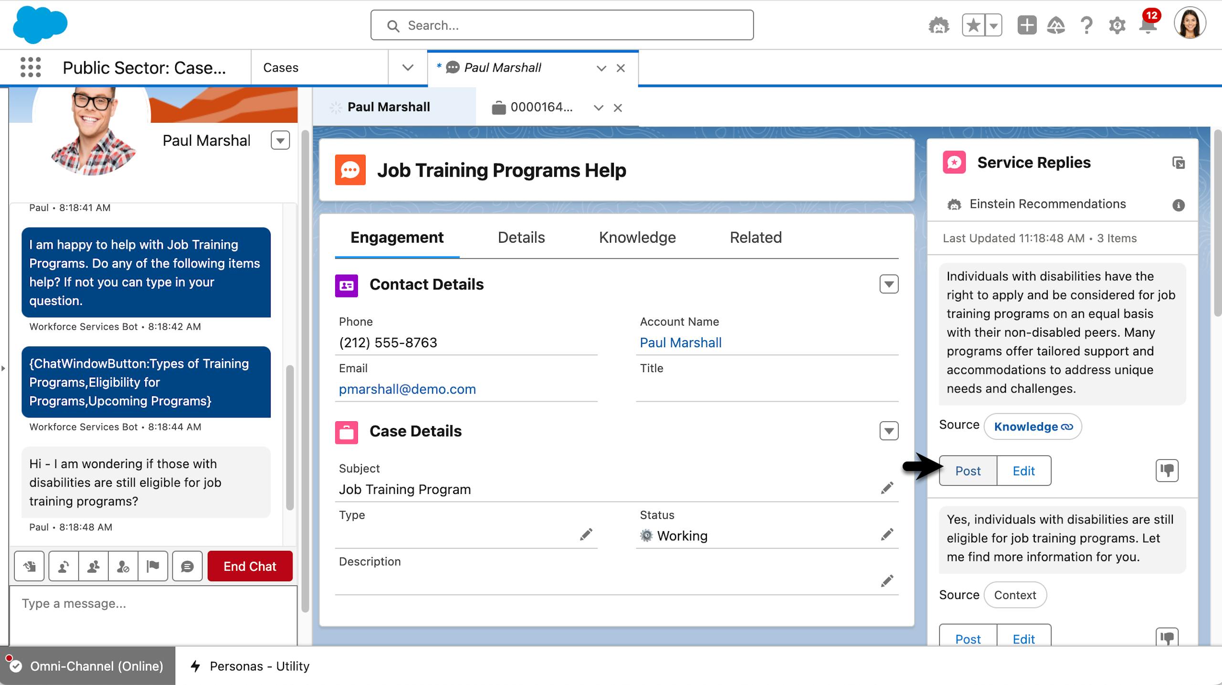Open the favorites list dropdown arrow
This screenshot has width=1222, height=685.
coord(993,25)
